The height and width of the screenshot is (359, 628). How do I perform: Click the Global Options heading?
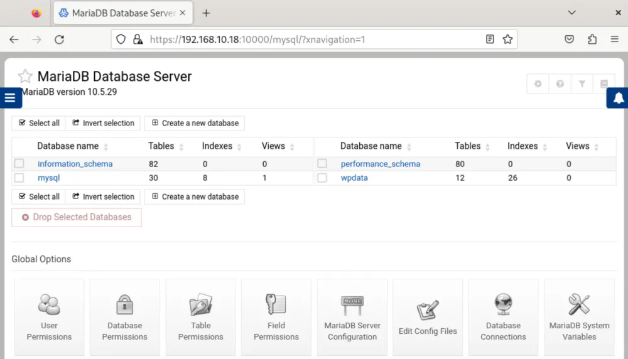pyautogui.click(x=41, y=259)
